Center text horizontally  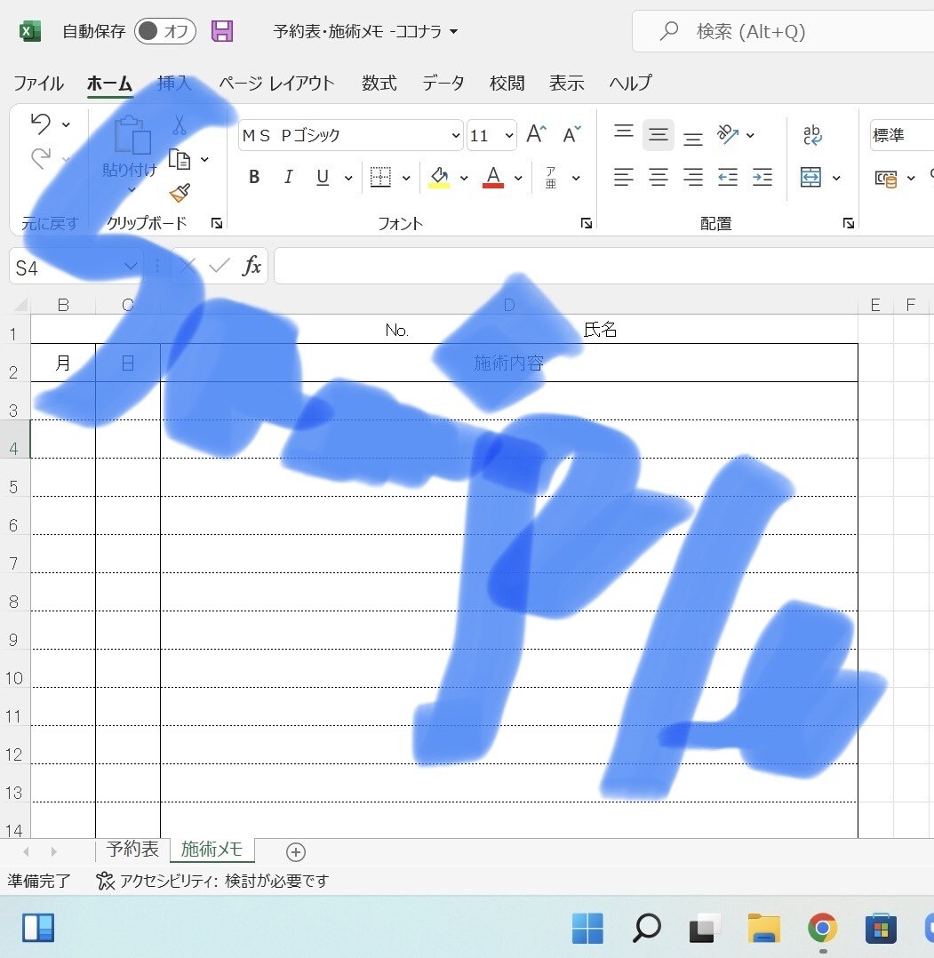click(659, 177)
